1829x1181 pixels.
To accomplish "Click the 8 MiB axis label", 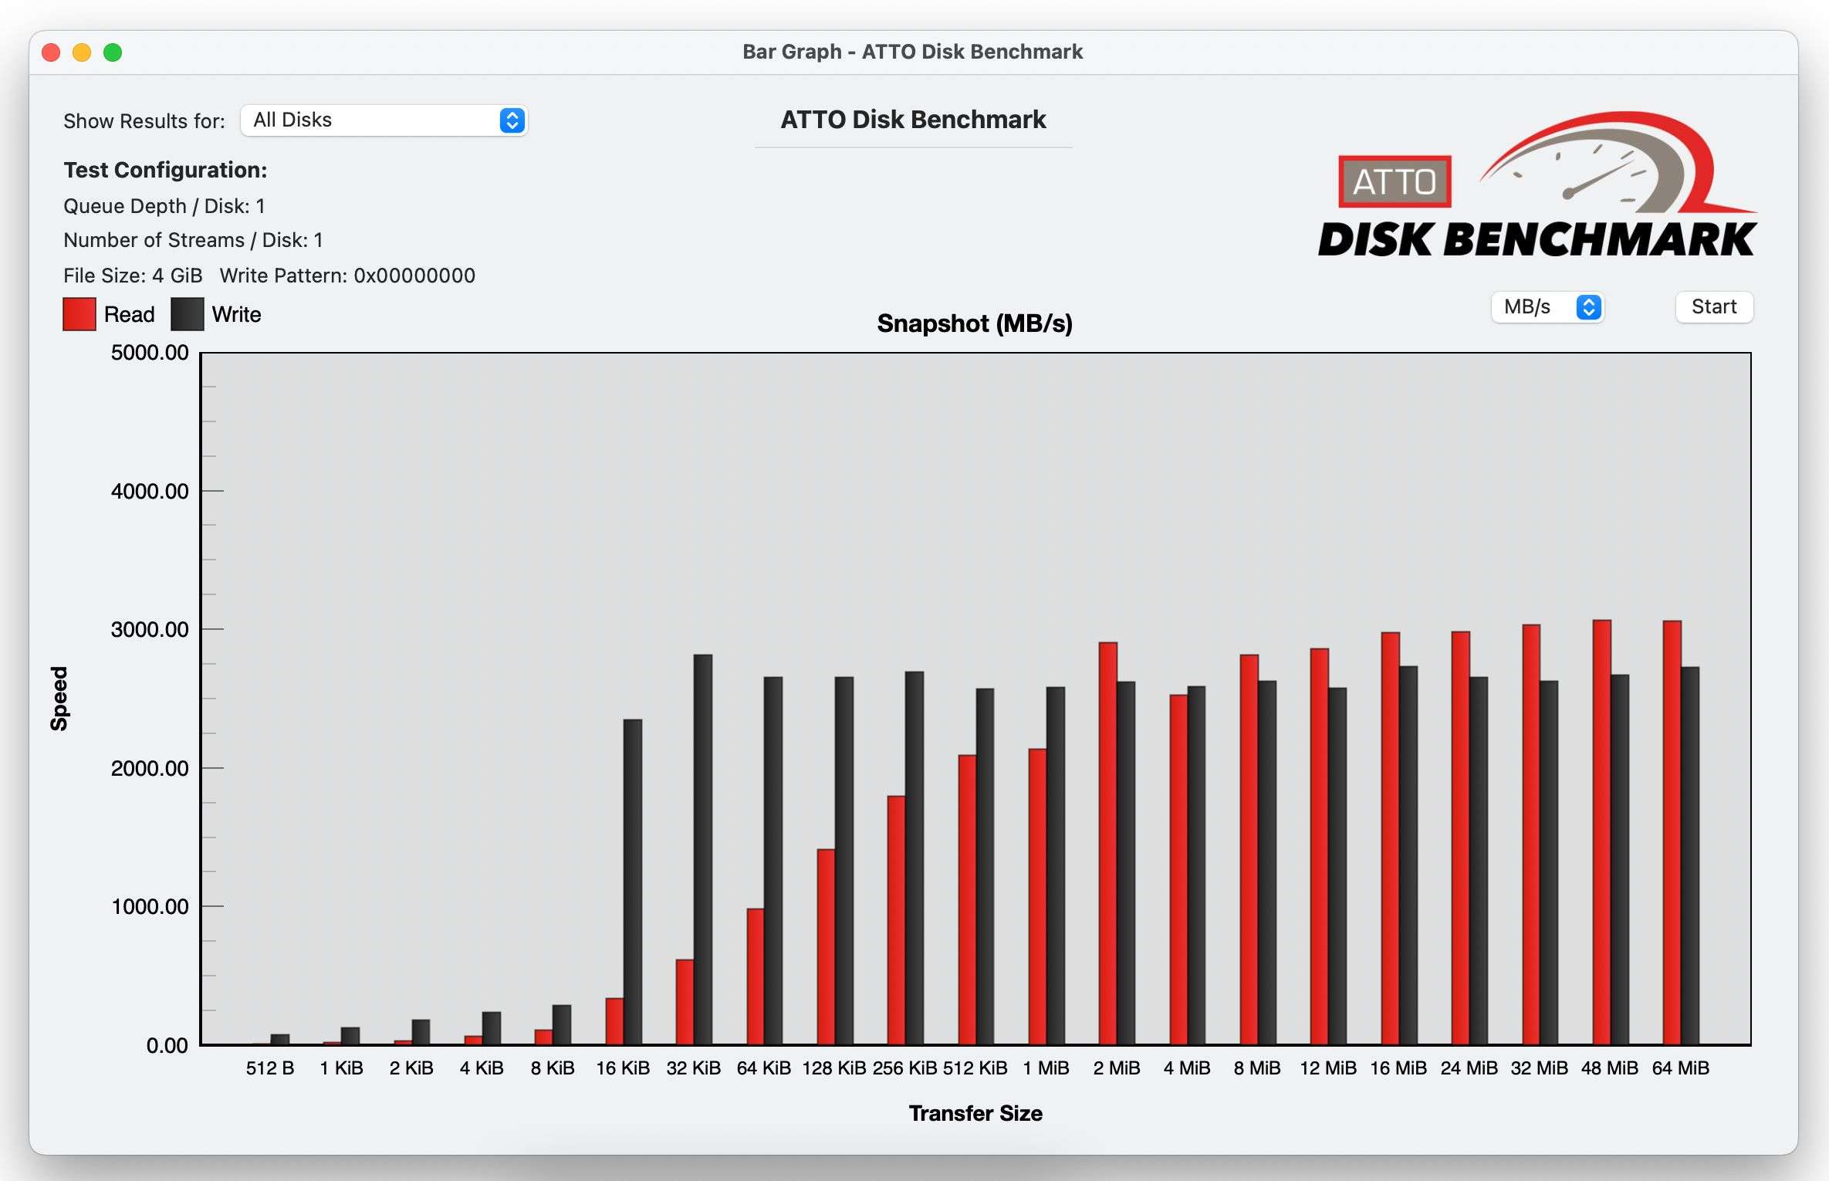I will click(1257, 1068).
